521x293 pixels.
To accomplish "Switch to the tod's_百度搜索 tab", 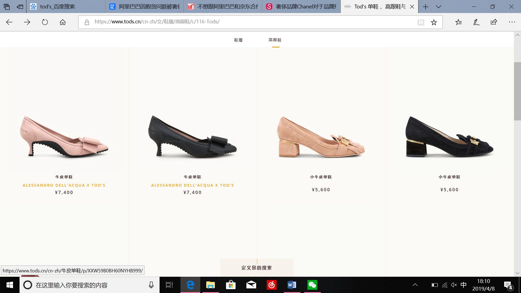I will click(58, 7).
